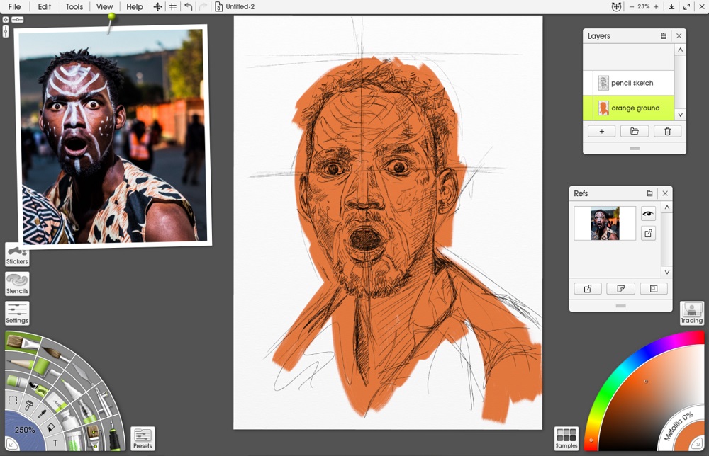The width and height of the screenshot is (709, 456).
Task: Open the Layers panel menu
Action: pyautogui.click(x=664, y=35)
